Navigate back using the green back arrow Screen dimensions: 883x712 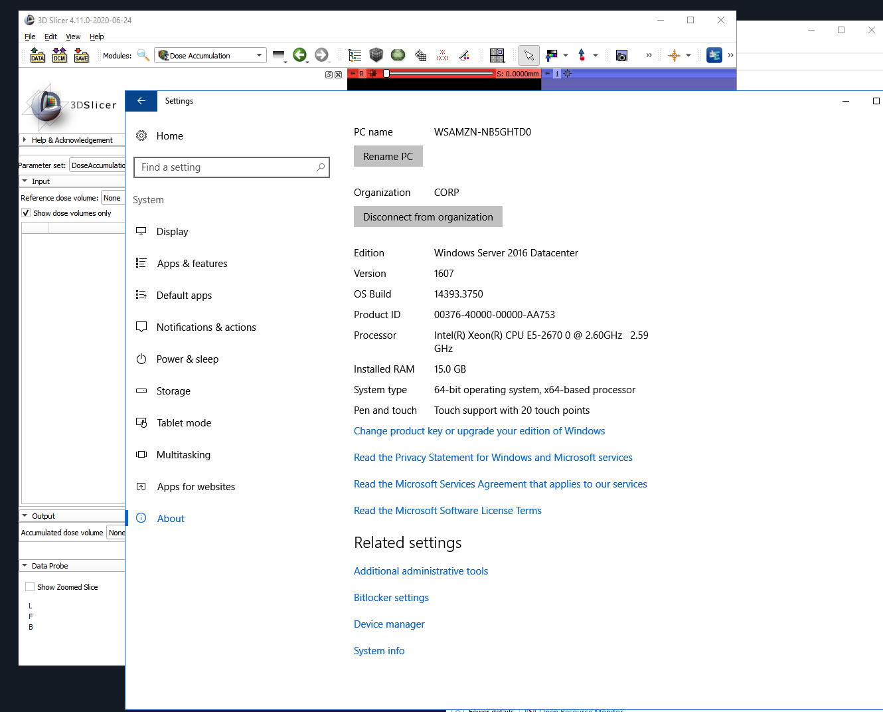click(300, 55)
